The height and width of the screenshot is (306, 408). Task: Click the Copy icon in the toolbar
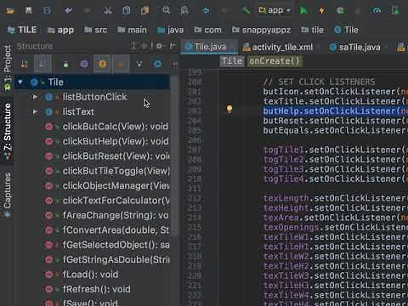tap(127, 11)
